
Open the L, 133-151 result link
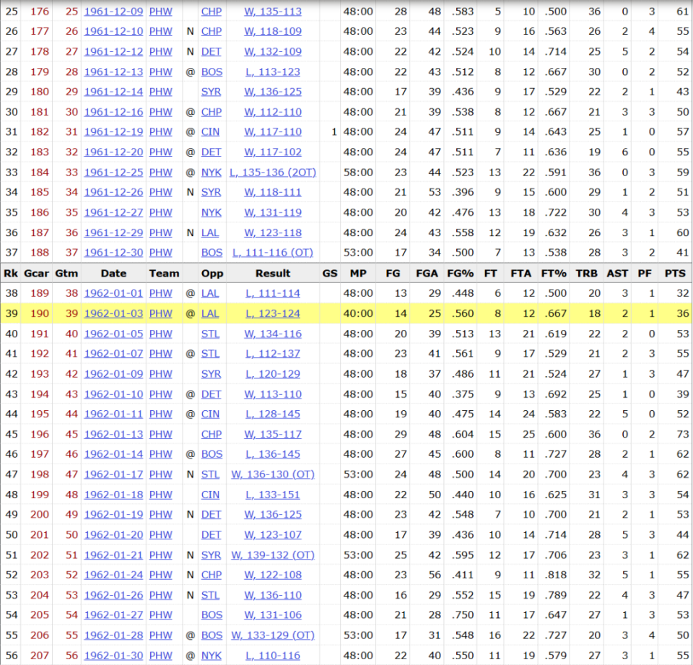pos(273,495)
